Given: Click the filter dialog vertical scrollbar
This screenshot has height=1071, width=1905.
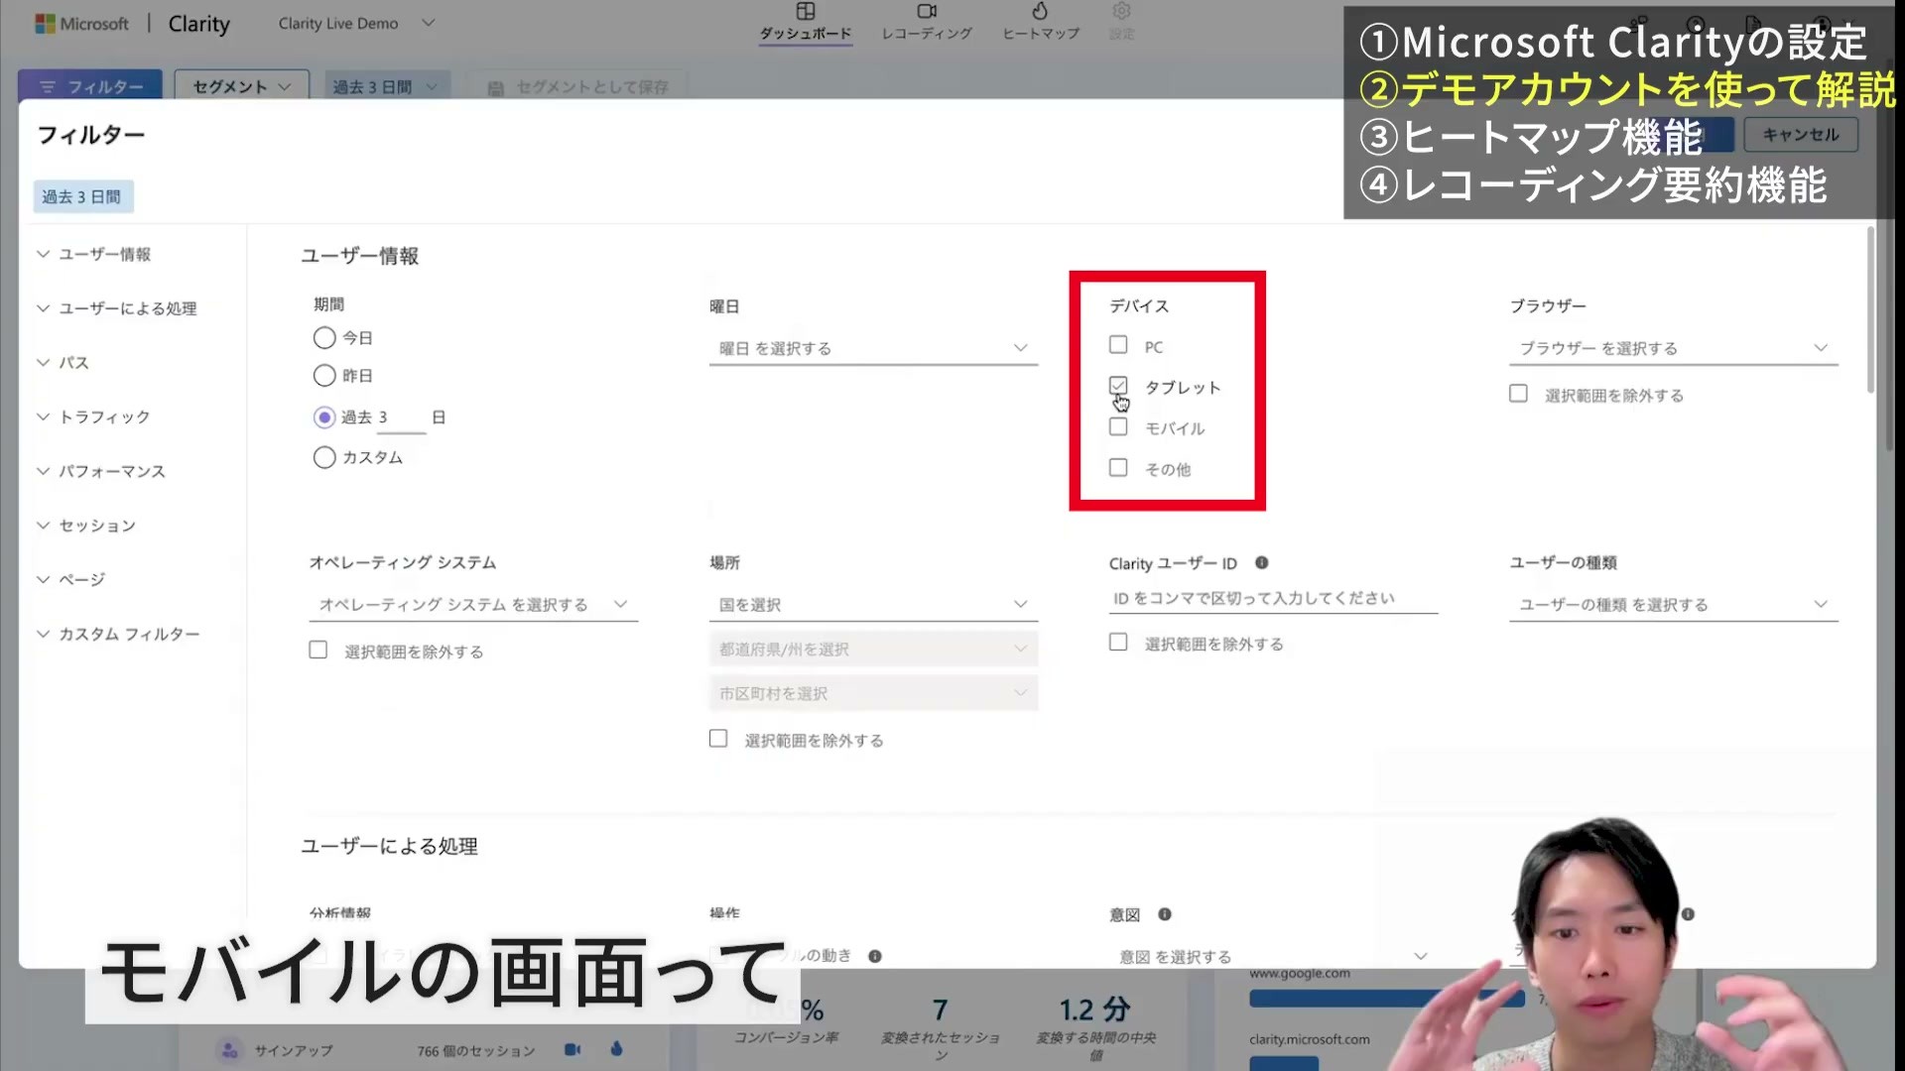Looking at the screenshot, I should (x=1870, y=309).
